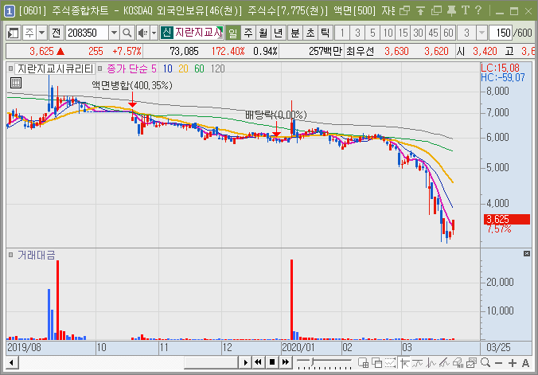538x375 pixels.
Task: Select the 틱 tick chart period
Action: pos(325,33)
